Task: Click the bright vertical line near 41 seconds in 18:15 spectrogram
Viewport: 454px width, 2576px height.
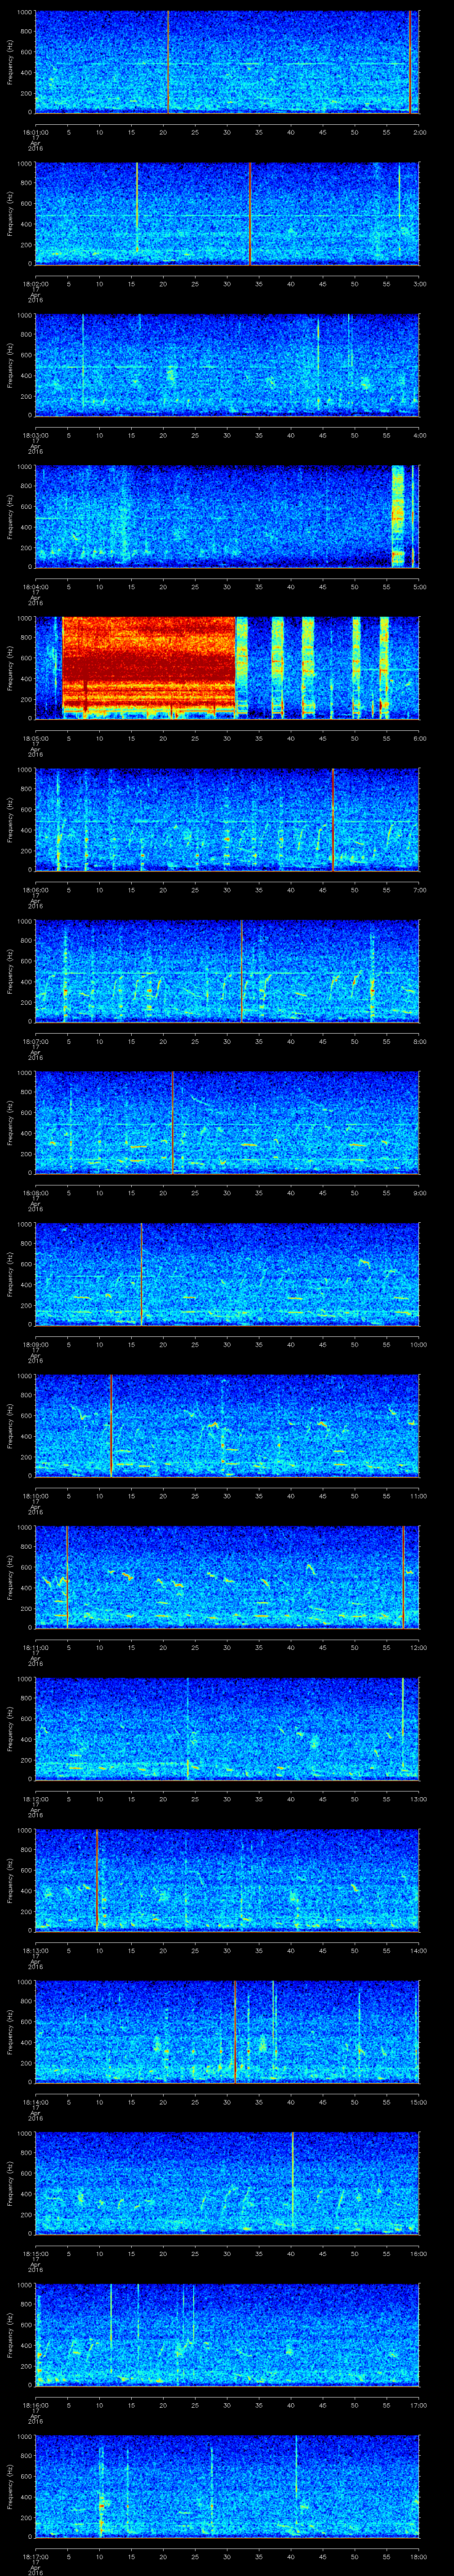Action: click(x=292, y=2183)
